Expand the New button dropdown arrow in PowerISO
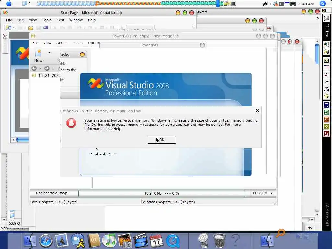Viewport: 332px width, 249px height. (49, 53)
